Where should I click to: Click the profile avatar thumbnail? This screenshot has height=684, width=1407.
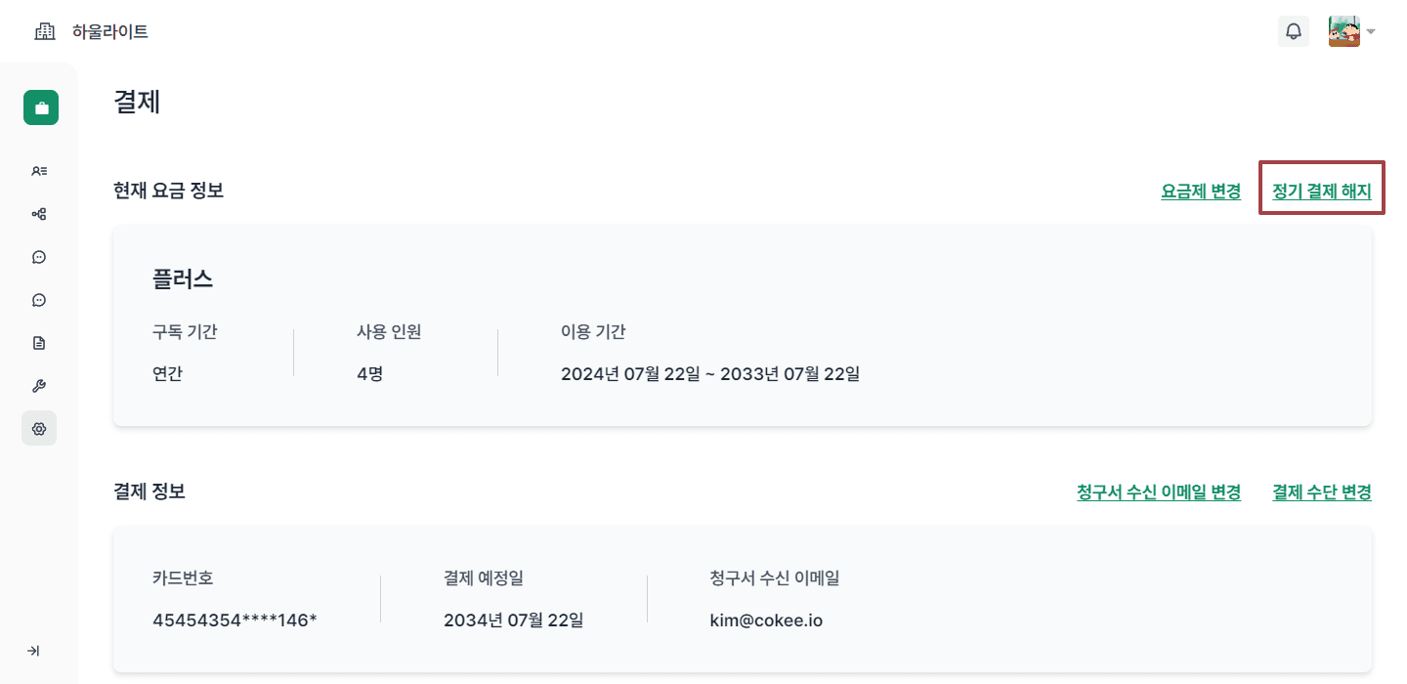pos(1343,30)
